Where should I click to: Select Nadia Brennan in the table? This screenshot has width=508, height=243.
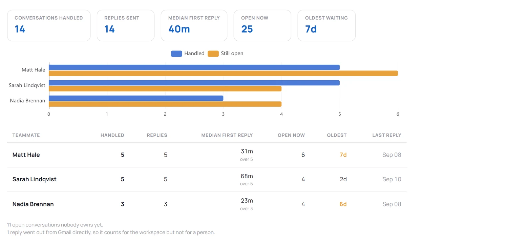pyautogui.click(x=33, y=204)
